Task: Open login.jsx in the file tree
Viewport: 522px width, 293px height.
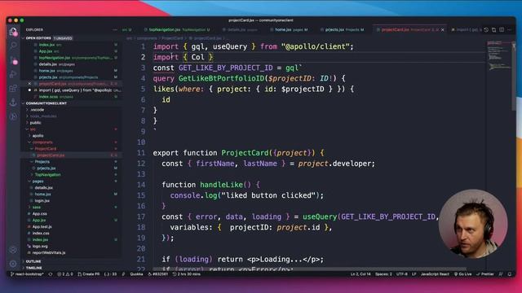Action: pos(42,201)
